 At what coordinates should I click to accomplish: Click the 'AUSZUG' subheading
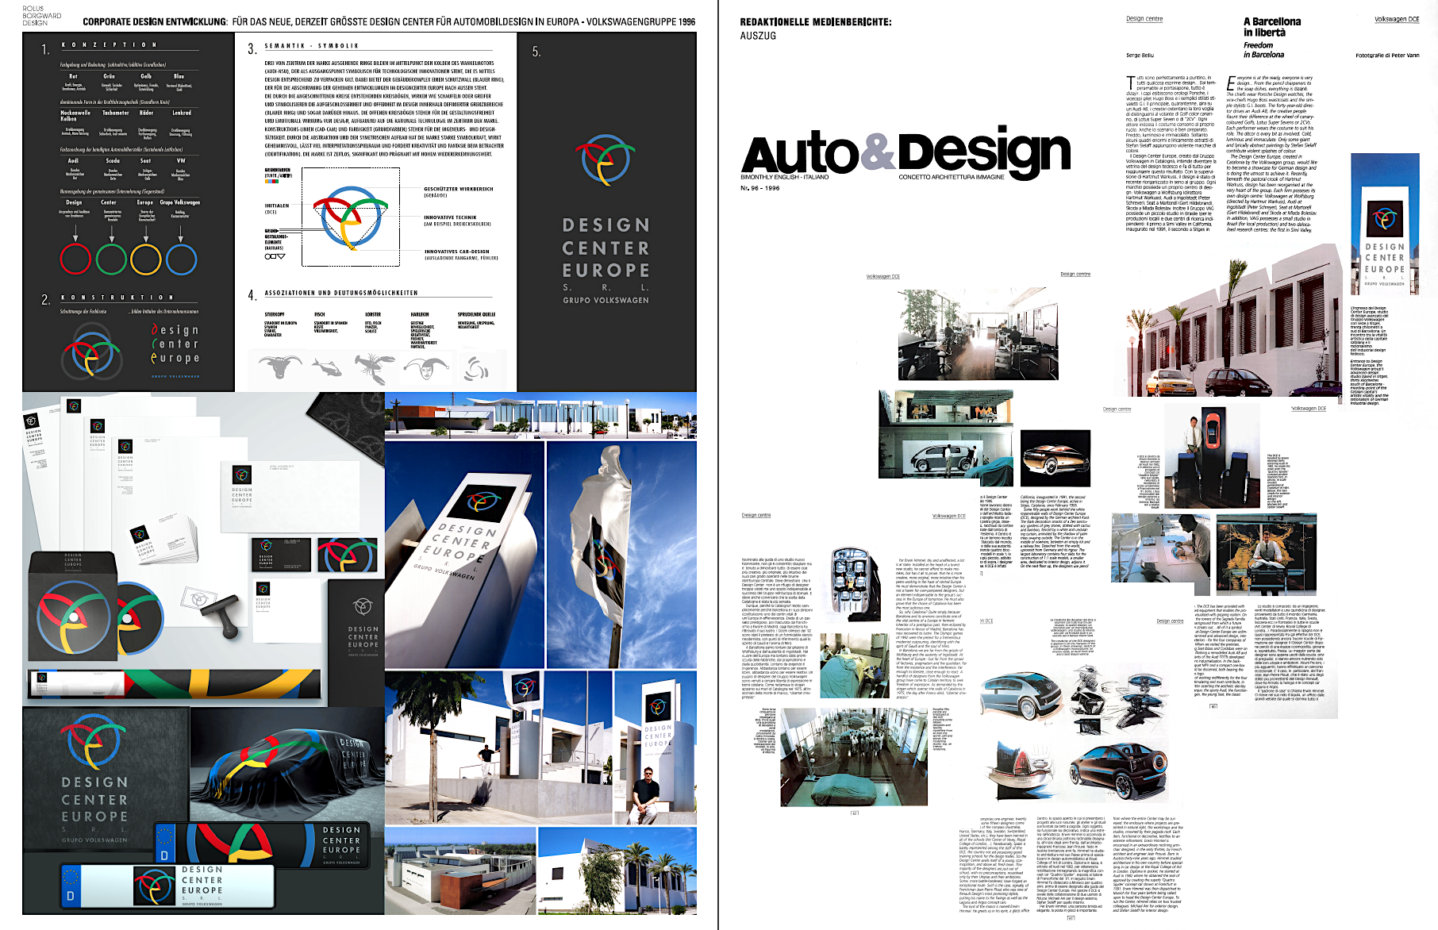758,36
